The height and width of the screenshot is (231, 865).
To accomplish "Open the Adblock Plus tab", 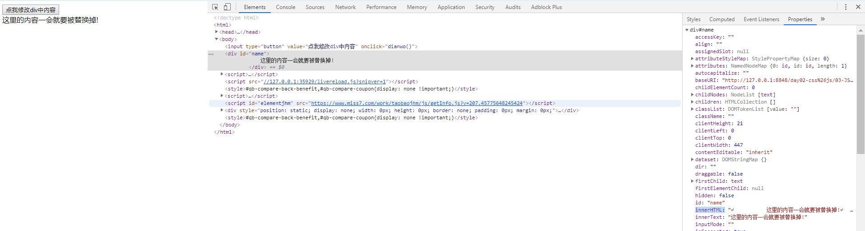I will coord(546,7).
